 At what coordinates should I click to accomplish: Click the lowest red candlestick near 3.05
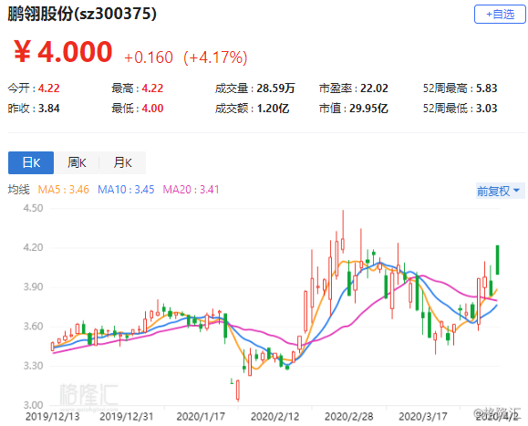coord(238,390)
